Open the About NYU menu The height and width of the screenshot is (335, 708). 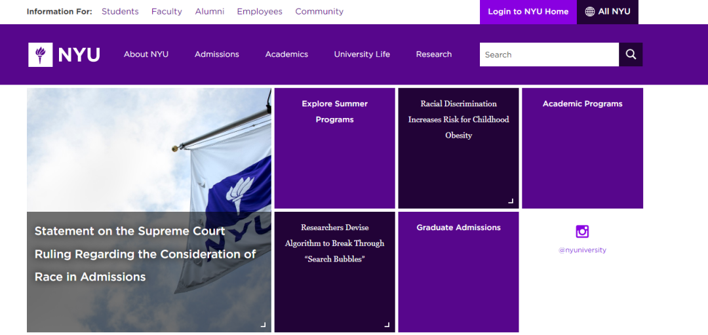[x=146, y=54]
